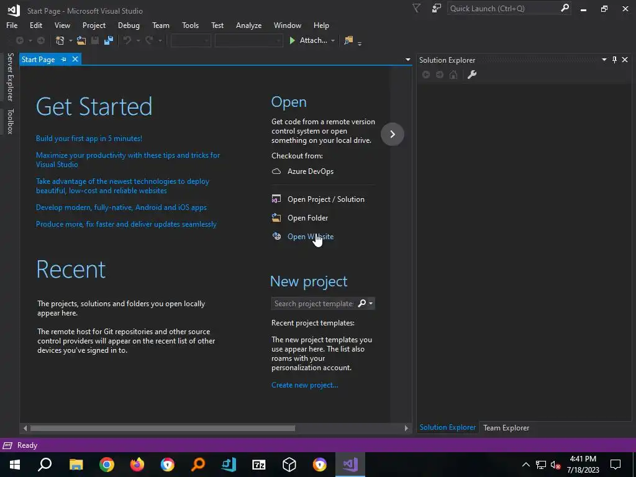
Task: Open the File menu
Action: coord(12,25)
